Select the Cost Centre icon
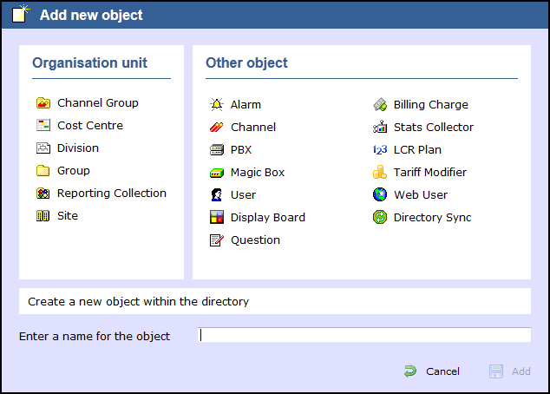This screenshot has height=394, width=550. [43, 126]
